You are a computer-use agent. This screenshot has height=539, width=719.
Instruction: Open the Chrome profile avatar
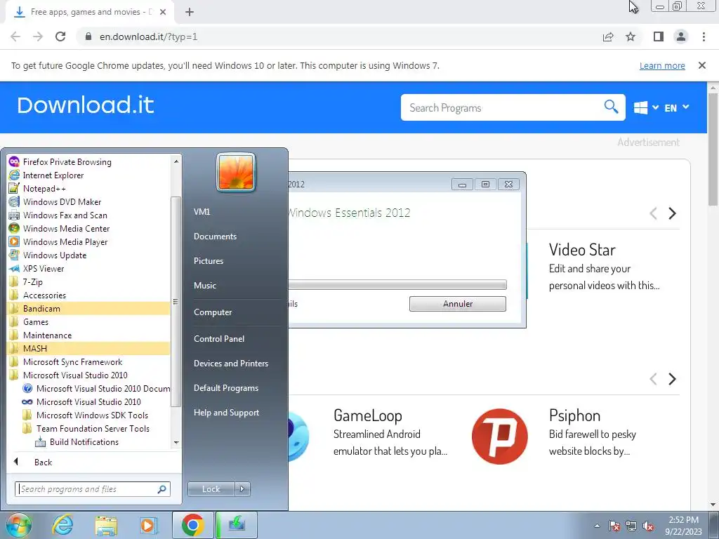pyautogui.click(x=681, y=36)
